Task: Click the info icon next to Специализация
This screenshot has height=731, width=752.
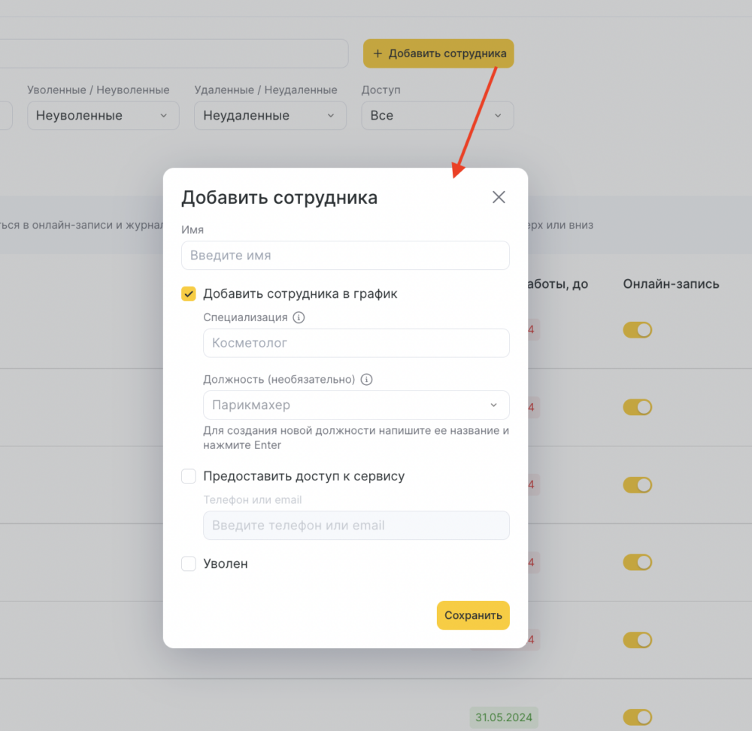Action: [299, 317]
